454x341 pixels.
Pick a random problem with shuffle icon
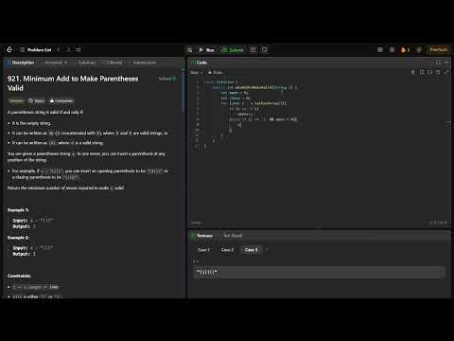79,50
